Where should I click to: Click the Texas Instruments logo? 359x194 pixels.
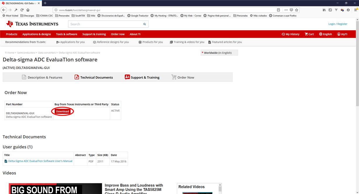tap(32, 24)
